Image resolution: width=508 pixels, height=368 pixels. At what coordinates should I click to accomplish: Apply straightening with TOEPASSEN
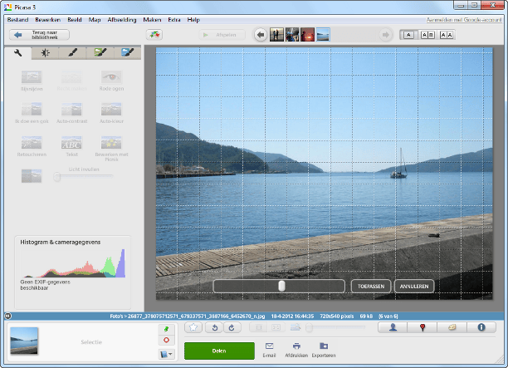tap(371, 287)
